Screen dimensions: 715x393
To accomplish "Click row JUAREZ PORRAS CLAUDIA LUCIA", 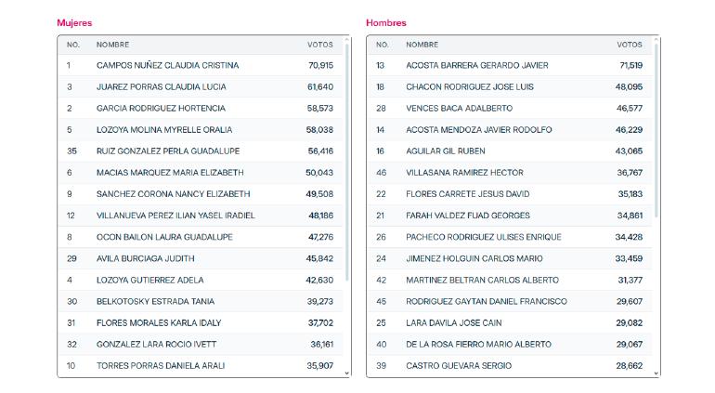I will (201, 86).
